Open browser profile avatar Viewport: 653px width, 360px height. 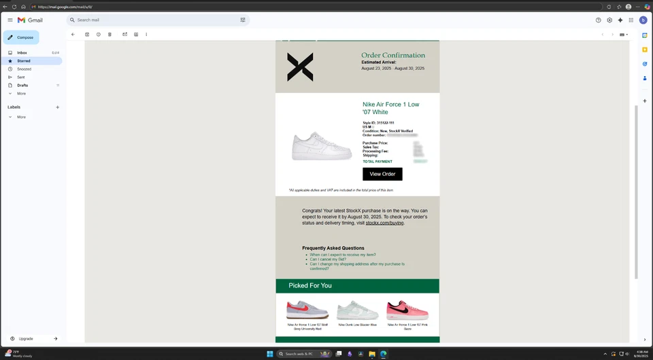(629, 7)
